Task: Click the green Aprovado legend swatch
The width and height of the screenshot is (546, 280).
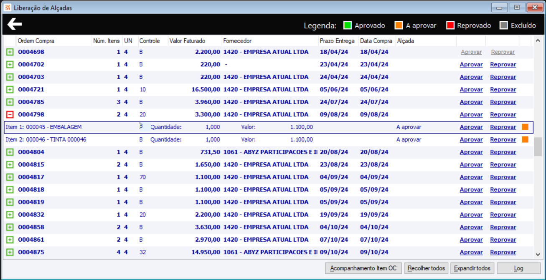Action: [347, 25]
